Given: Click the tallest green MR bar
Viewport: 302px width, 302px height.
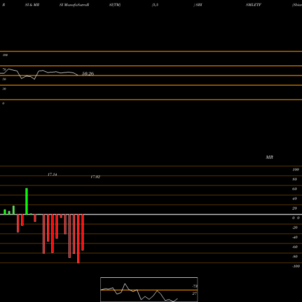Looking at the screenshot, I should pos(27,201).
